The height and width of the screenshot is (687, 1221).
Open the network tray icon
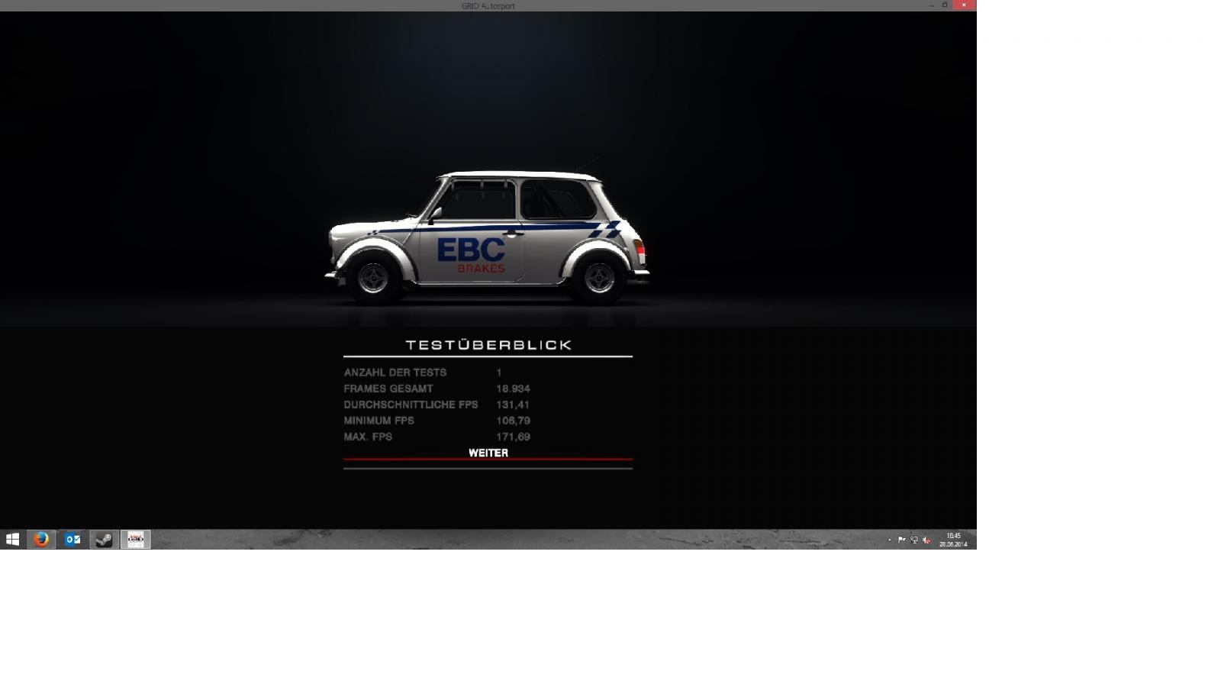pos(914,540)
